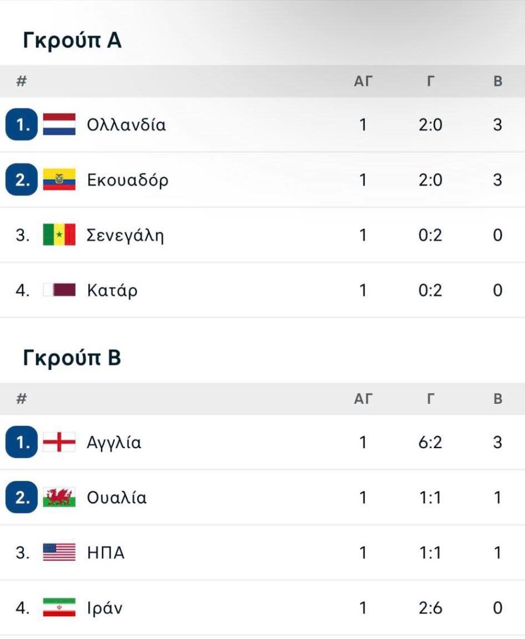Open the Εκουαδόρ team name

(x=128, y=180)
